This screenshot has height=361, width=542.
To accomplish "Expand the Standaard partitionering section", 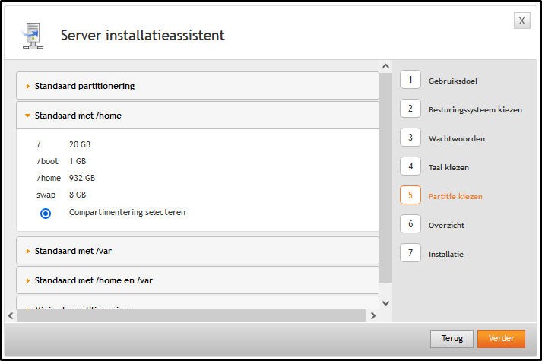I will coord(84,86).
